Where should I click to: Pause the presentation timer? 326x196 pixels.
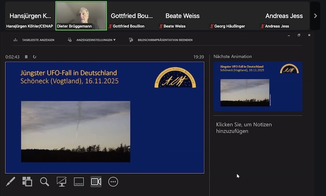26,57
